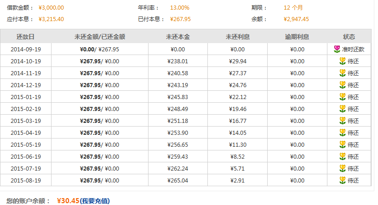Click the yellow flower icon for 2015-03-19
378x205 pixels.
tap(342, 121)
